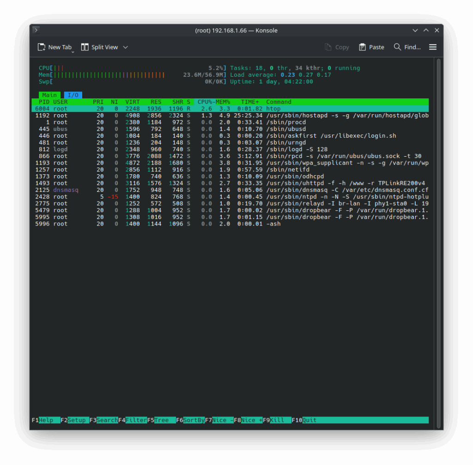Viewport: 473px width, 465px height.
Task: Open F6 SortBy in htop footer
Action: (x=194, y=420)
